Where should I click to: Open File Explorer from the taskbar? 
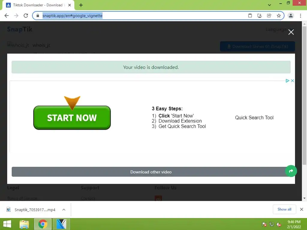coord(24,224)
